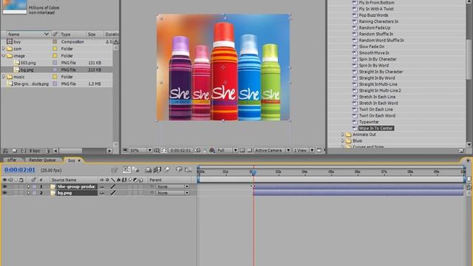Expand the Blurs presets folder
The width and height of the screenshot is (473, 266).
[343, 141]
